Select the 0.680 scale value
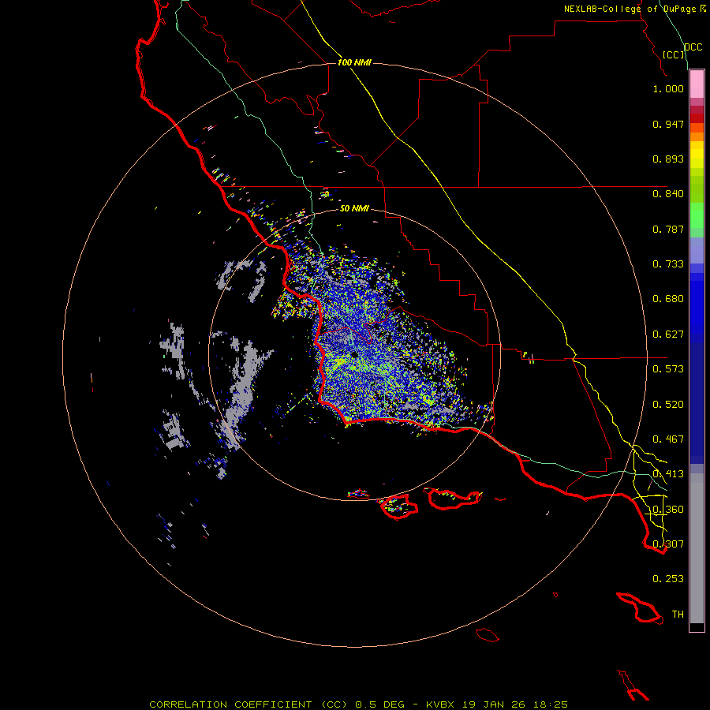Viewport: 710px width, 710px height. pos(668,299)
